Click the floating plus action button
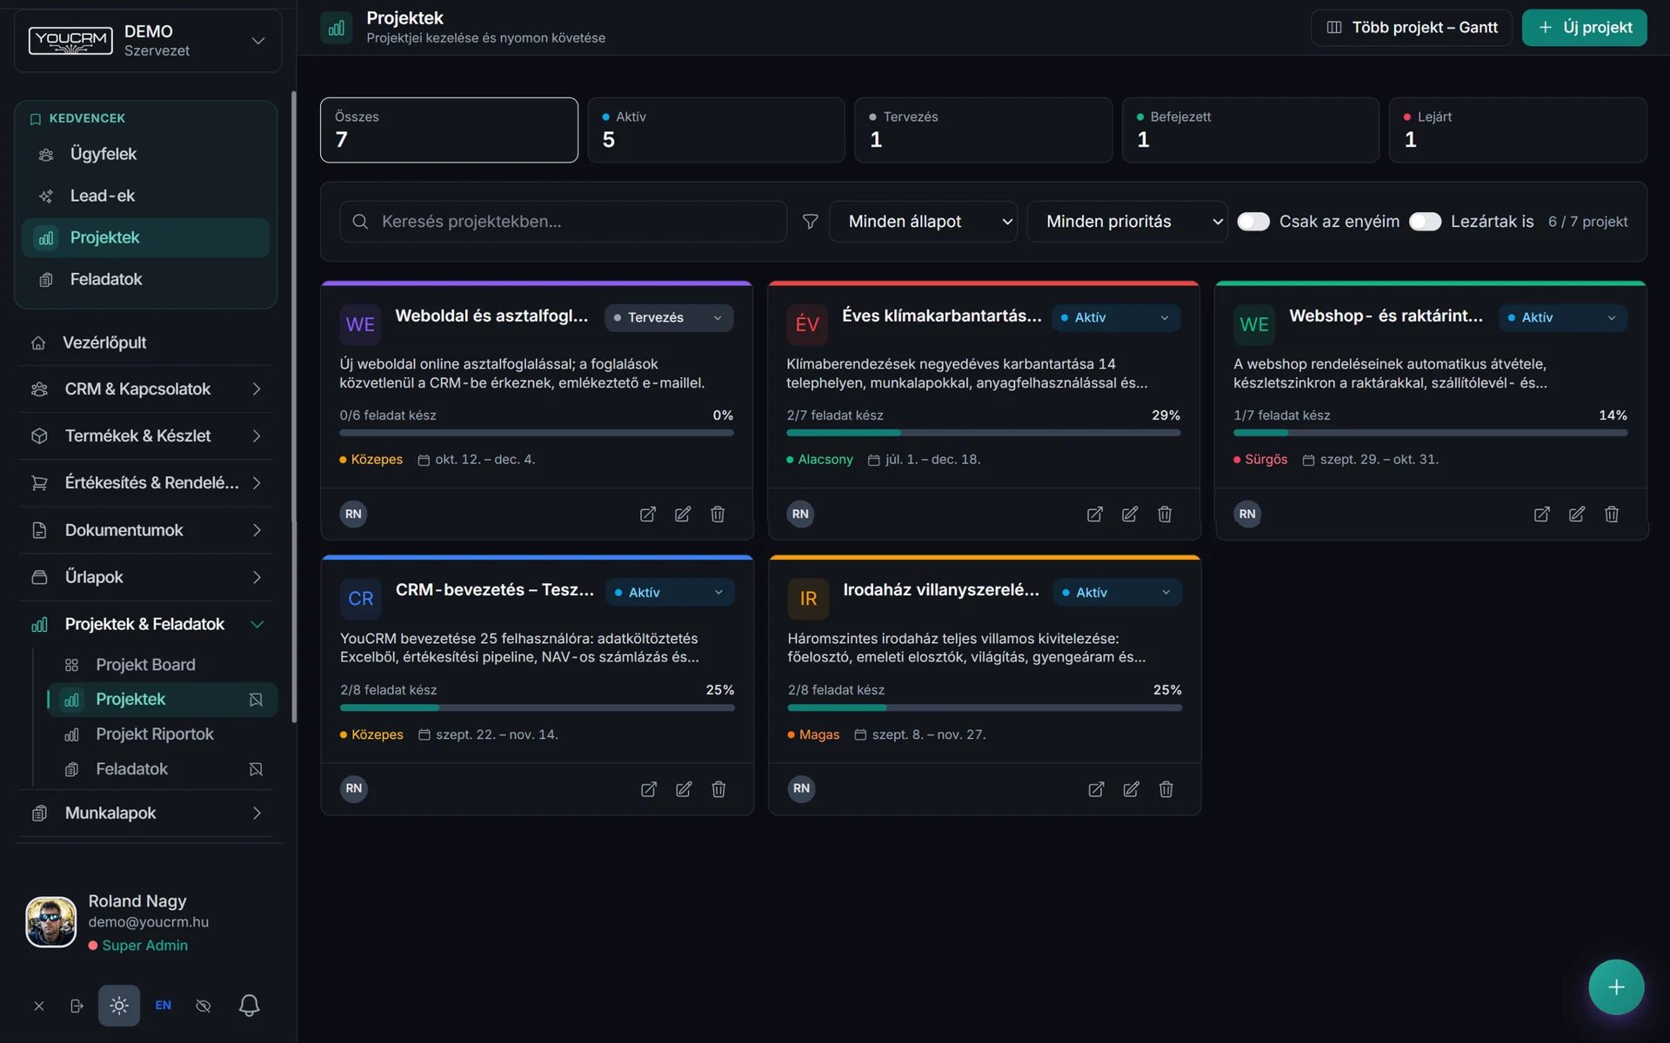 (x=1616, y=987)
